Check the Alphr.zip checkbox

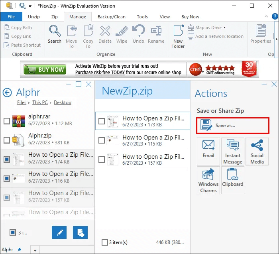pos(7,140)
